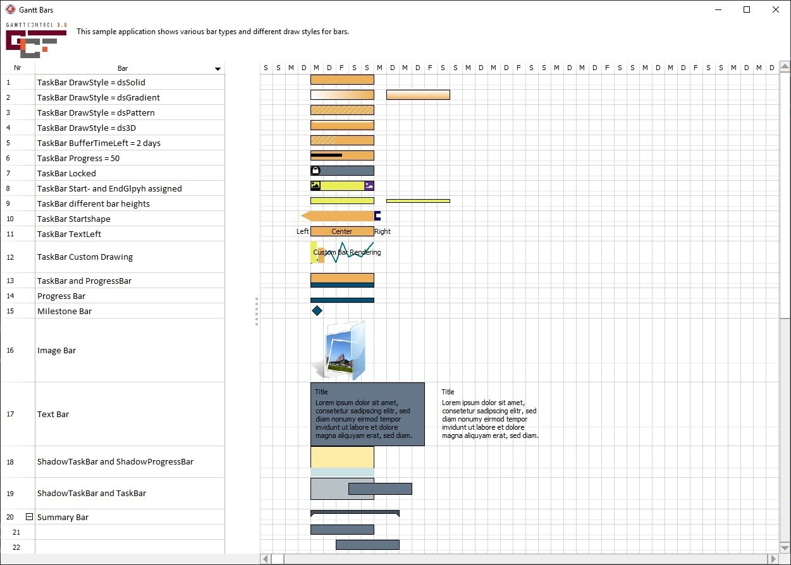Select the gray text bar with Lorem ipsum
Viewport: 791px width, 565px height.
coord(367,414)
